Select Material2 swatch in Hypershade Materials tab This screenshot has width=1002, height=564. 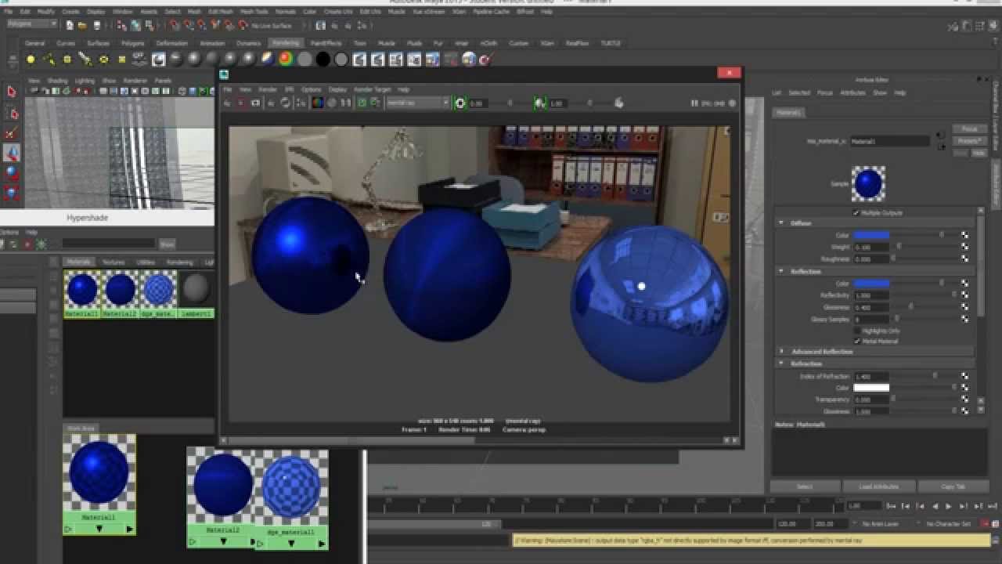[120, 294]
